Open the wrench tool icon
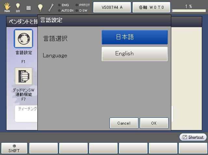 (x=51, y=7)
